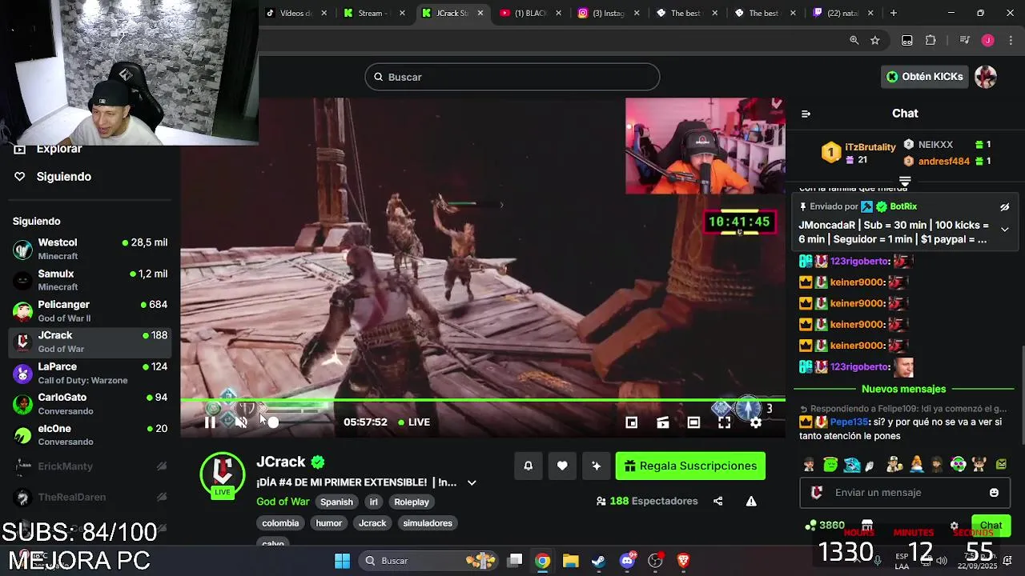The image size is (1025, 576).
Task: Enter fullscreen on the video
Action: pos(725,422)
